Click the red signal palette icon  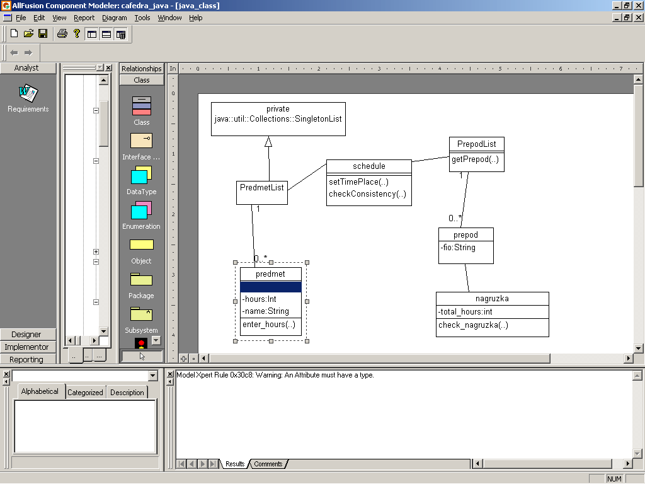(141, 343)
